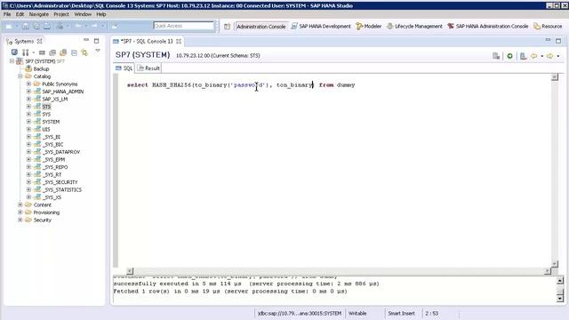Click editor horizontal scrollbar right arrow

548,271
